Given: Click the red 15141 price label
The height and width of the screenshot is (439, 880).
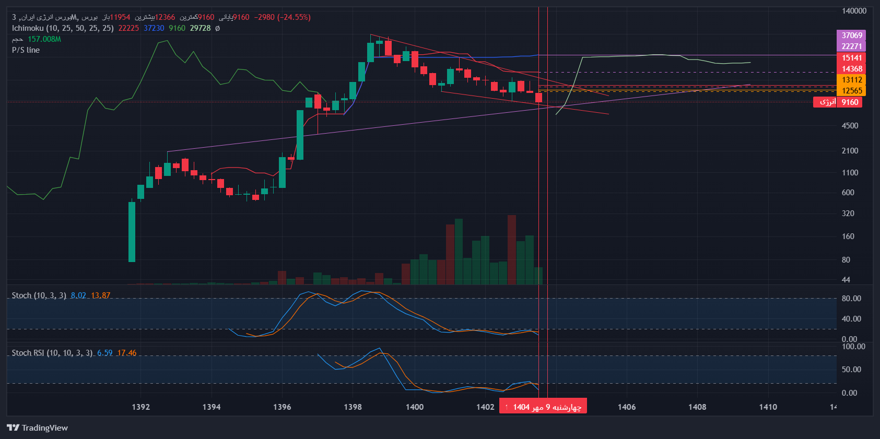Looking at the screenshot, I should (851, 58).
